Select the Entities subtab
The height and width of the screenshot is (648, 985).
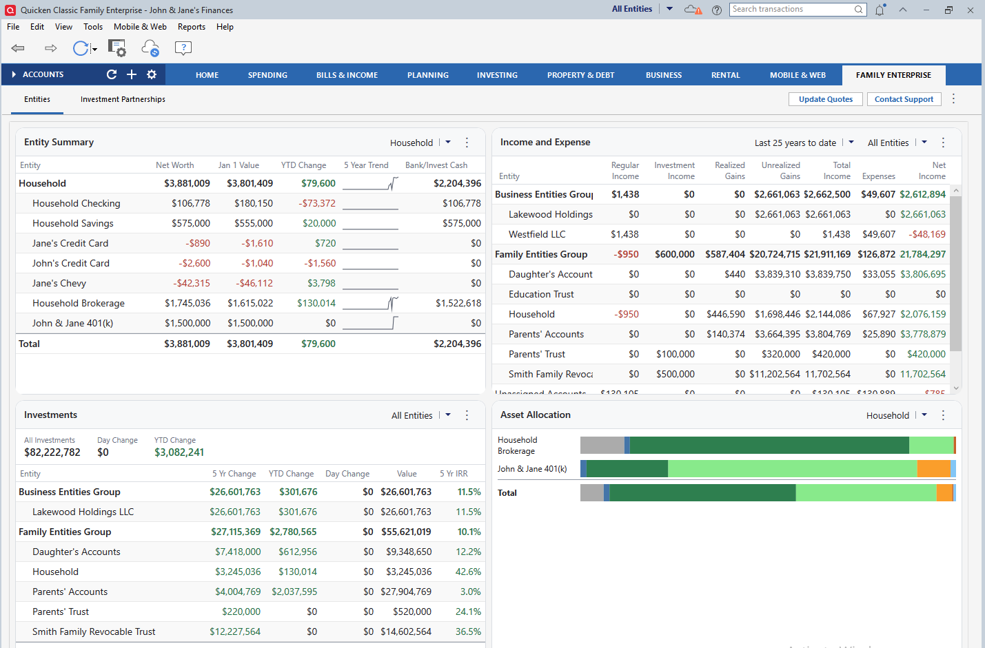tap(37, 99)
